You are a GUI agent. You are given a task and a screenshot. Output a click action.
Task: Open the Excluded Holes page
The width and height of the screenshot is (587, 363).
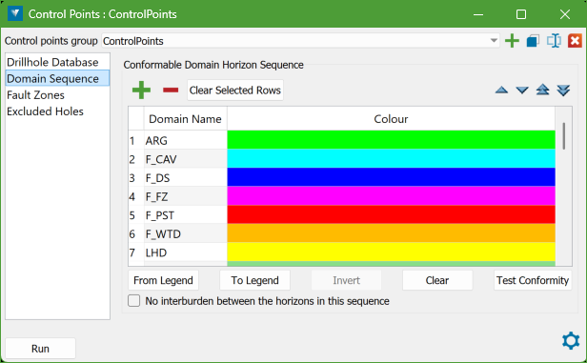pos(57,111)
